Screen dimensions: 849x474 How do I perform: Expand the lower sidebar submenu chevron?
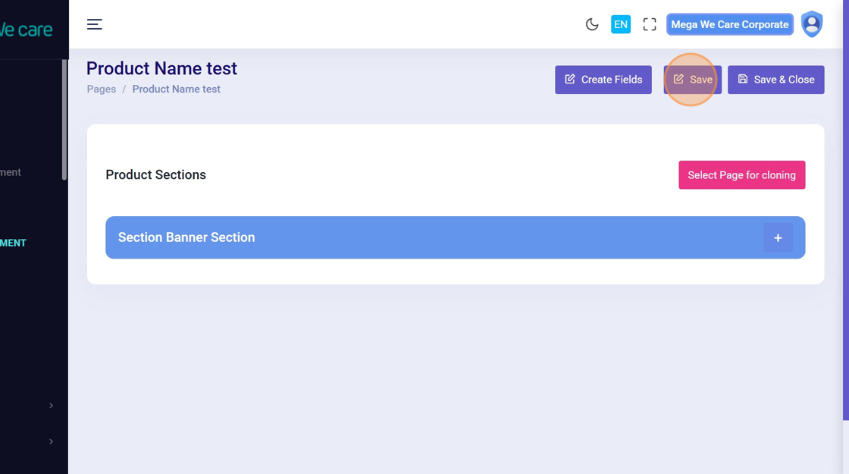51,441
